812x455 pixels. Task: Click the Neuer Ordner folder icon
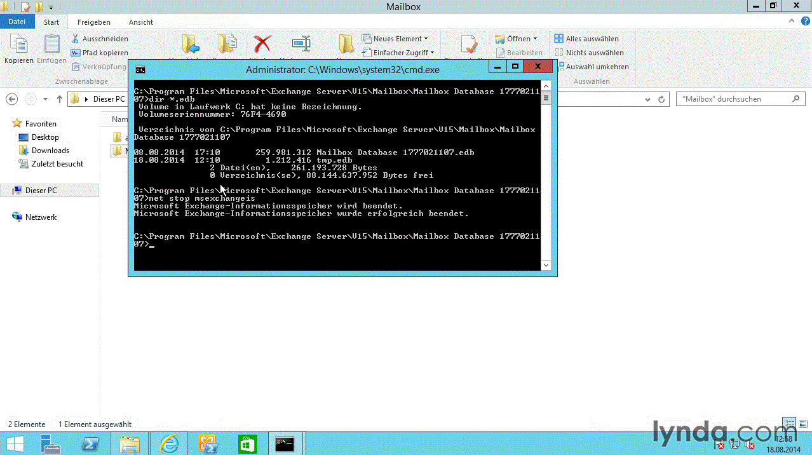point(346,44)
